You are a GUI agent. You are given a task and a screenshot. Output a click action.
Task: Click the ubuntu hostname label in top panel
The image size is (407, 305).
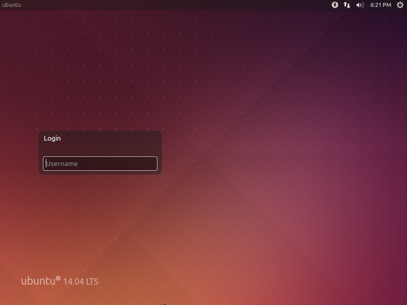(x=11, y=5)
